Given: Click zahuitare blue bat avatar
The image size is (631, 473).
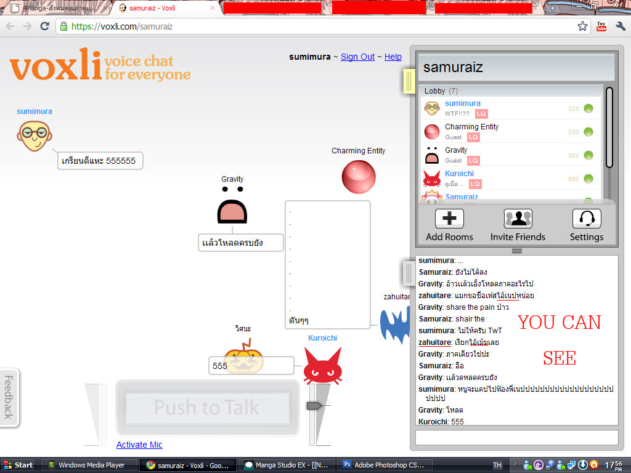Looking at the screenshot, I should (x=395, y=324).
